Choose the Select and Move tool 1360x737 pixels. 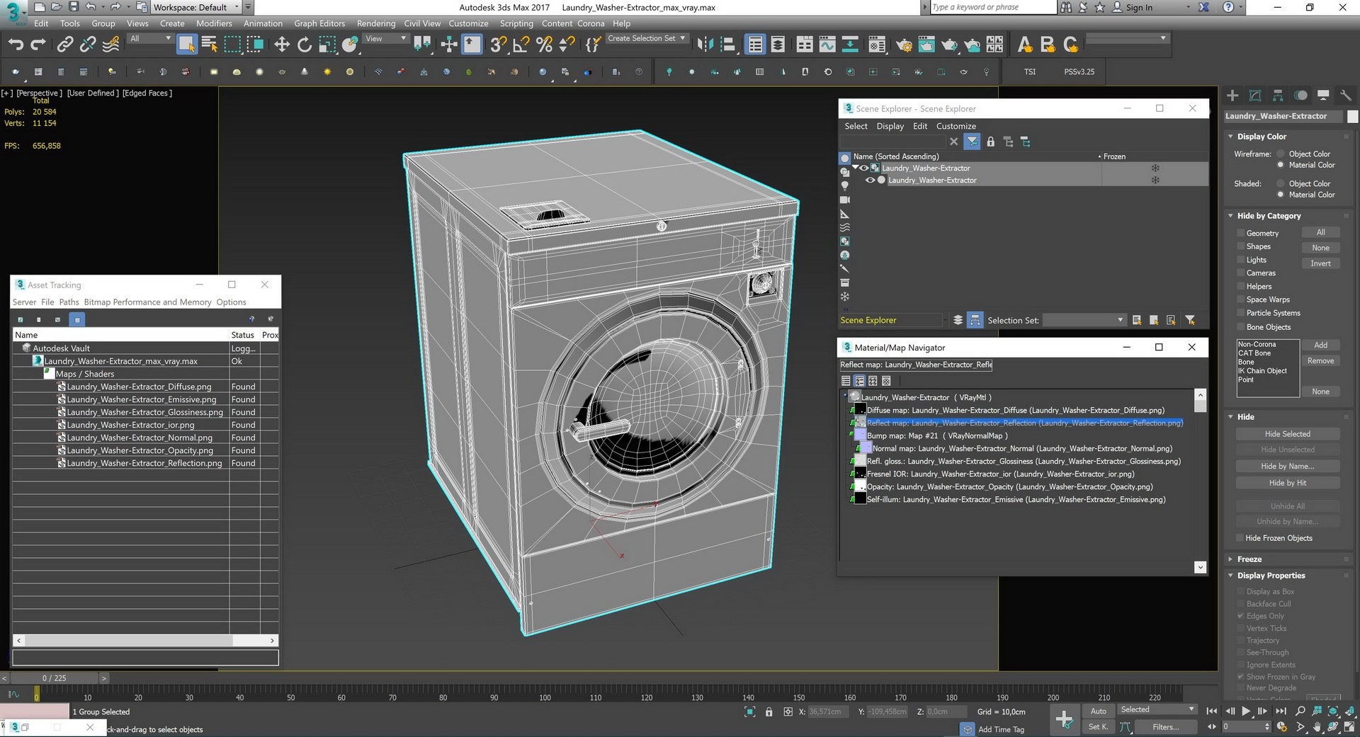pyautogui.click(x=282, y=45)
